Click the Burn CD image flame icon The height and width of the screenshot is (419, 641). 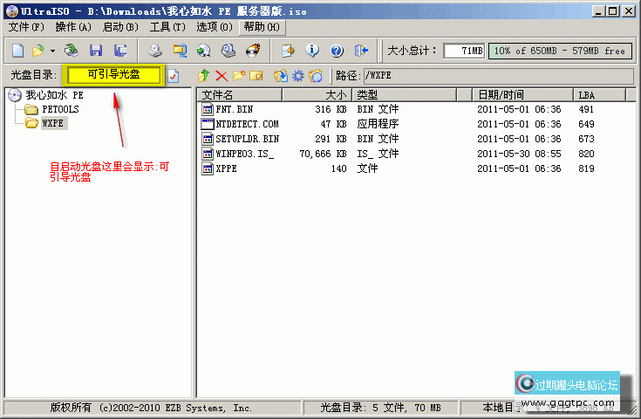coord(253,51)
